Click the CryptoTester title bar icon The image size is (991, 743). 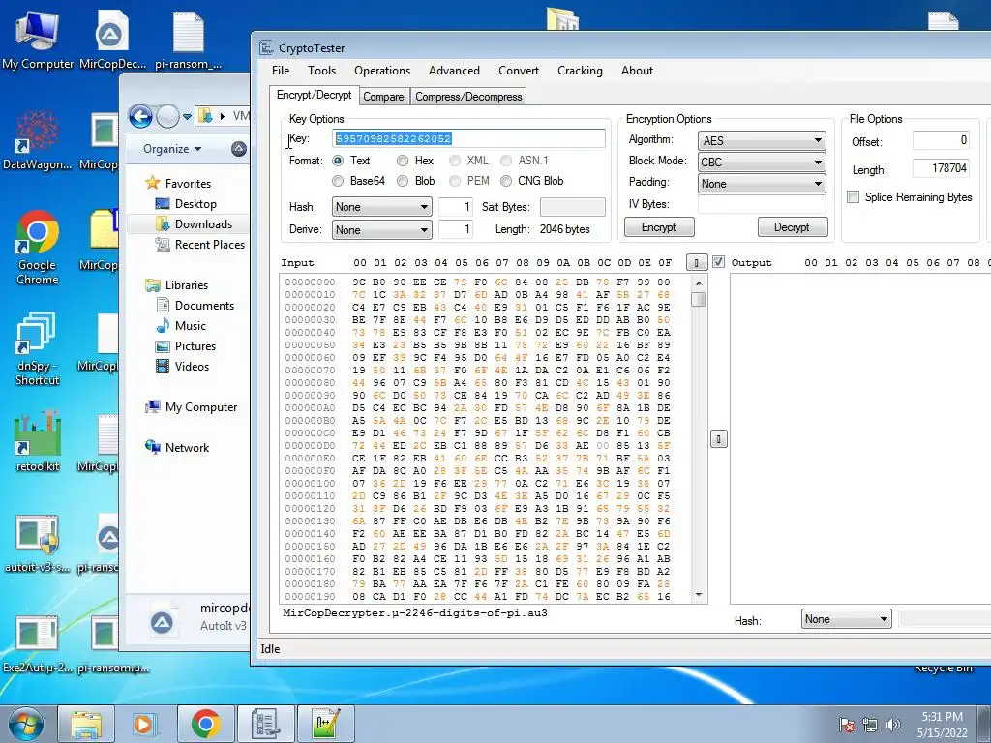point(266,48)
